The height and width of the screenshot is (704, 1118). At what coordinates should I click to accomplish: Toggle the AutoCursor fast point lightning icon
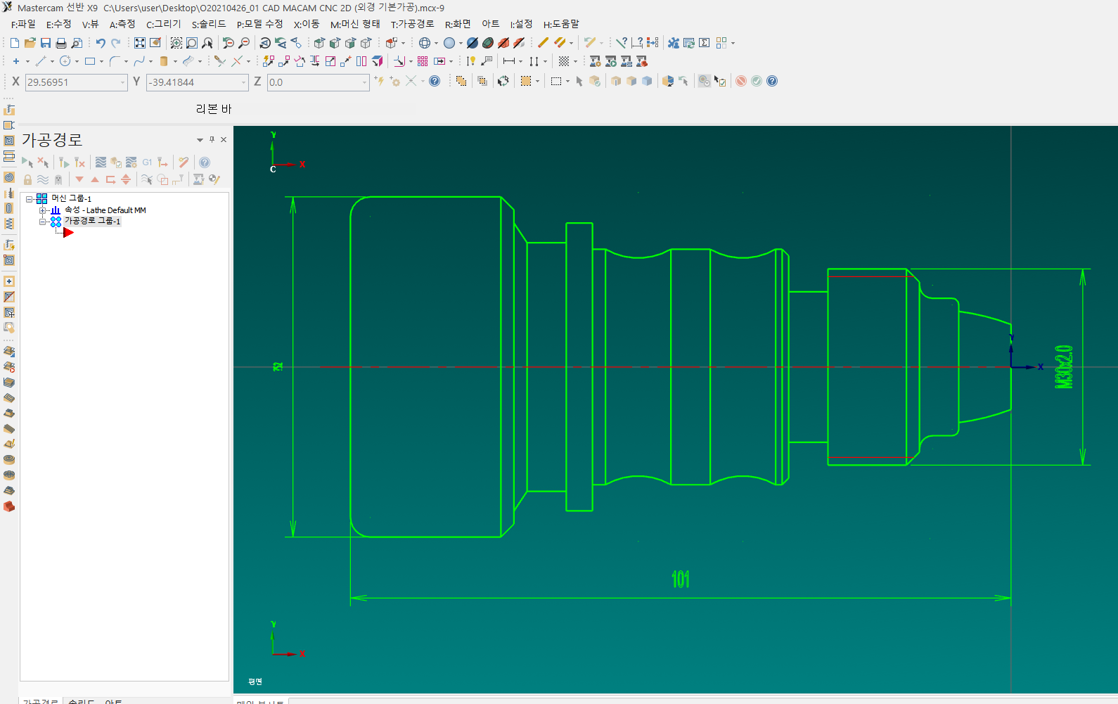coord(380,81)
